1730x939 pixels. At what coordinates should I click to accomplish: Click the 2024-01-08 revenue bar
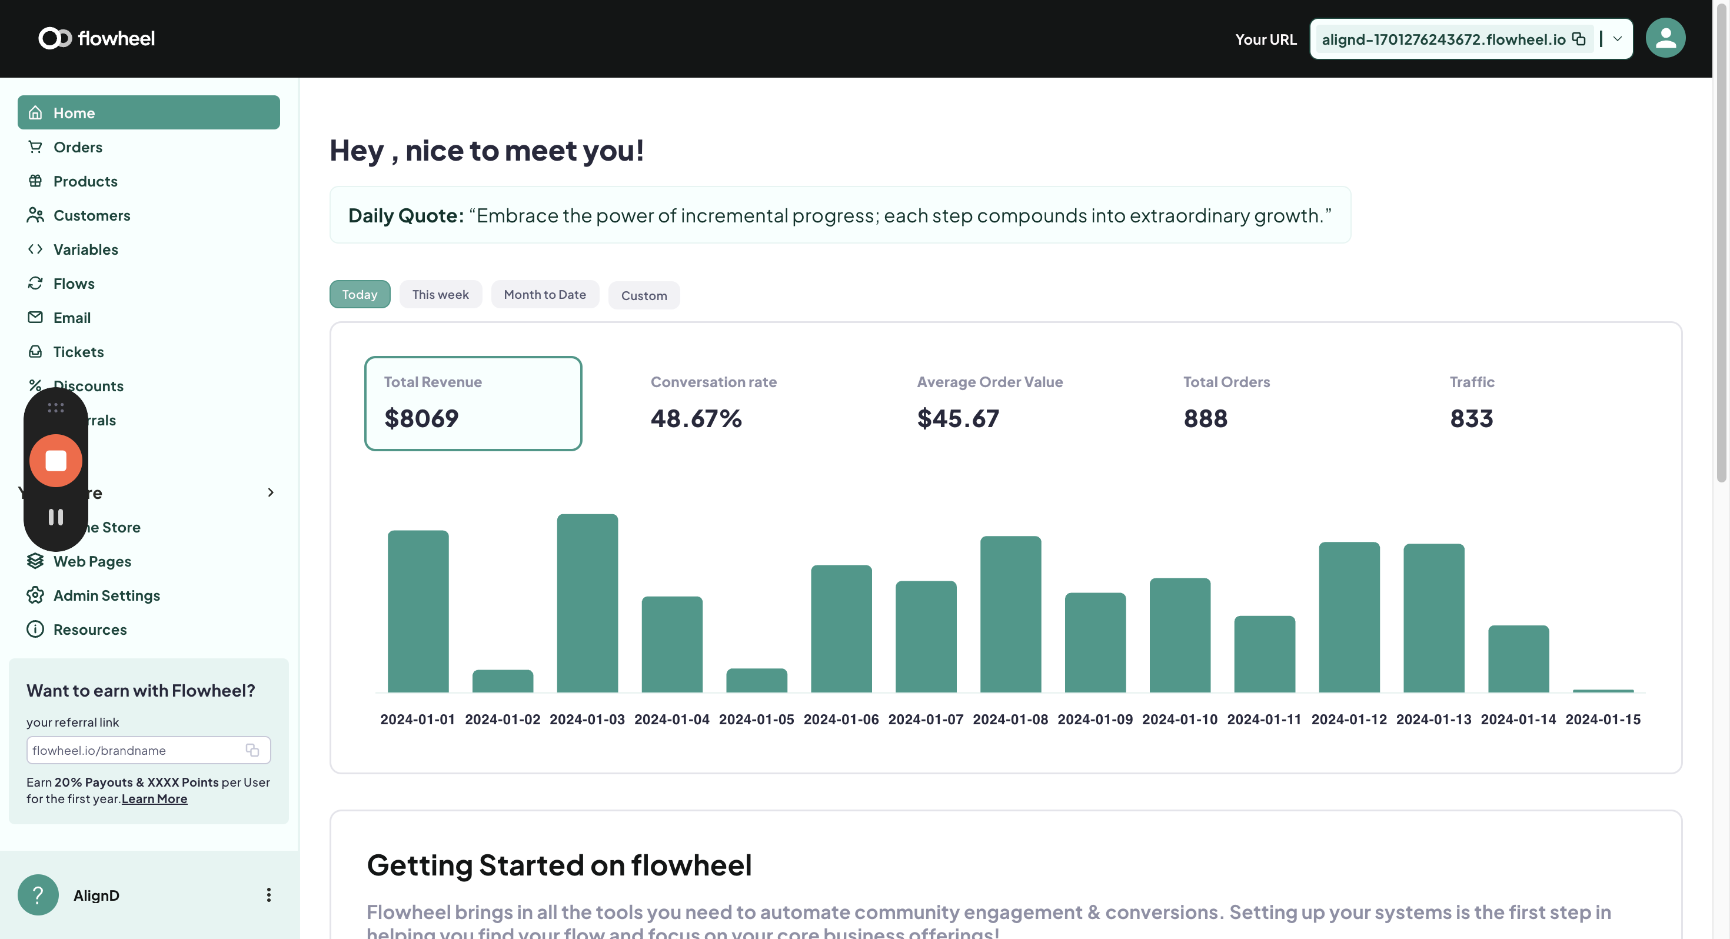(x=1011, y=614)
